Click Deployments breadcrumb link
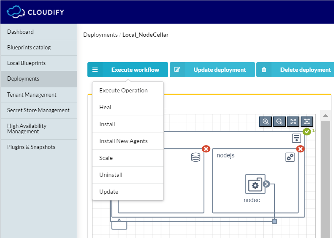The height and width of the screenshot is (238, 334). click(x=100, y=35)
